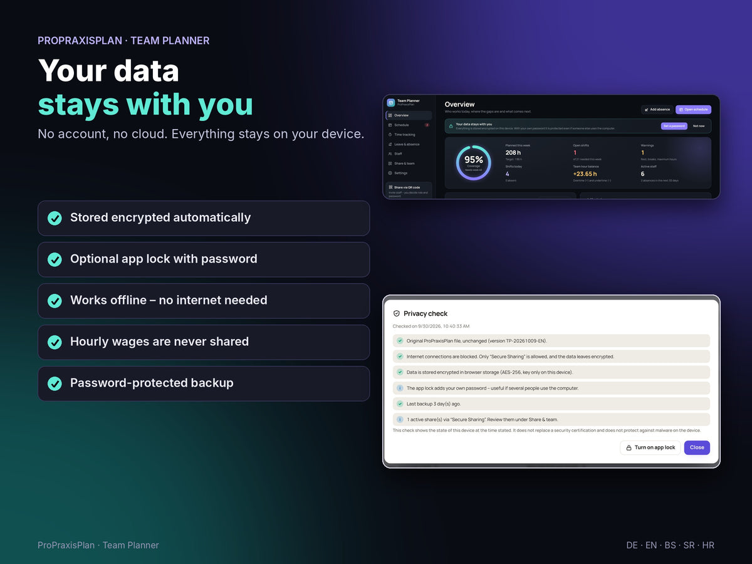Click the 'Checked on 9/30/2026, 10:40:33 AM' text

click(x=431, y=326)
